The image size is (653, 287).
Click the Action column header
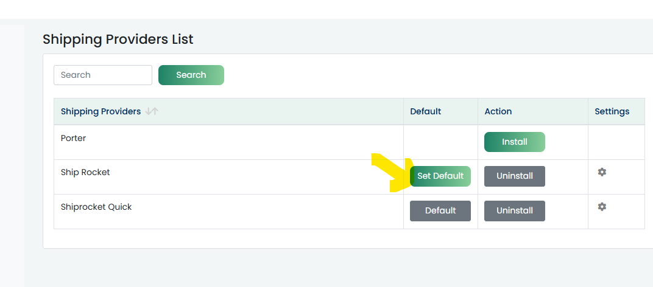click(x=498, y=111)
